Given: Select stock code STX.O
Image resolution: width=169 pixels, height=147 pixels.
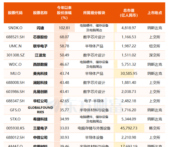Looking at the screenshot, I should tap(15, 119).
